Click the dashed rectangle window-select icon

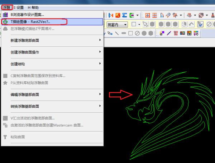pyautogui.click(x=134, y=24)
